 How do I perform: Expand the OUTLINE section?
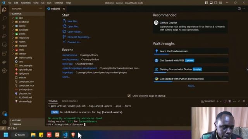pyautogui.click(x=27, y=120)
